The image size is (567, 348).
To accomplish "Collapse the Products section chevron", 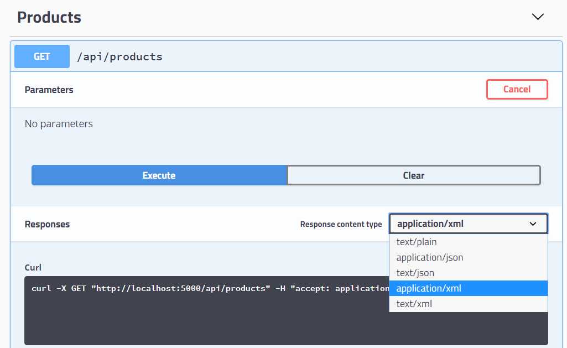I will pyautogui.click(x=538, y=17).
